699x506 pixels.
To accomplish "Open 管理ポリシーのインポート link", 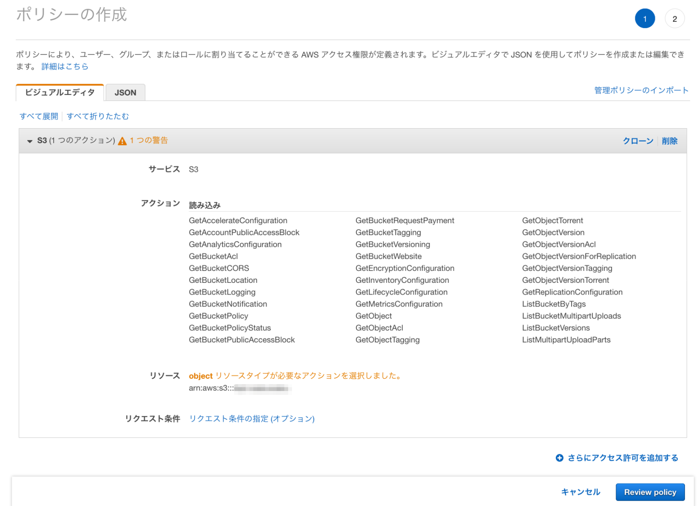I will click(x=641, y=90).
